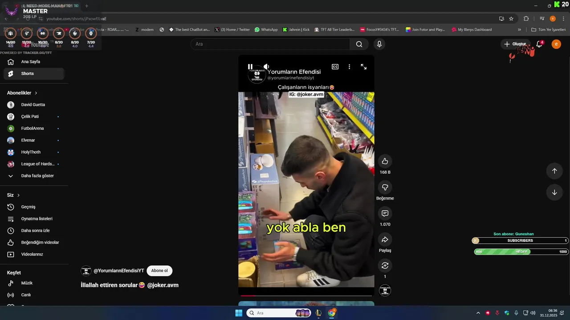The width and height of the screenshot is (570, 320).
Task: Open the comments showing 1.070
Action: coord(385,214)
